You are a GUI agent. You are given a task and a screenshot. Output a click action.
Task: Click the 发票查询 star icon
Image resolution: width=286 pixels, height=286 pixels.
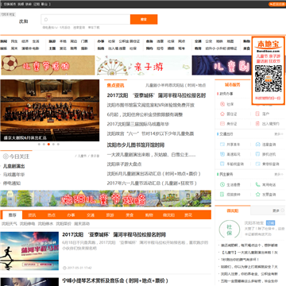pyautogui.click(x=257, y=195)
